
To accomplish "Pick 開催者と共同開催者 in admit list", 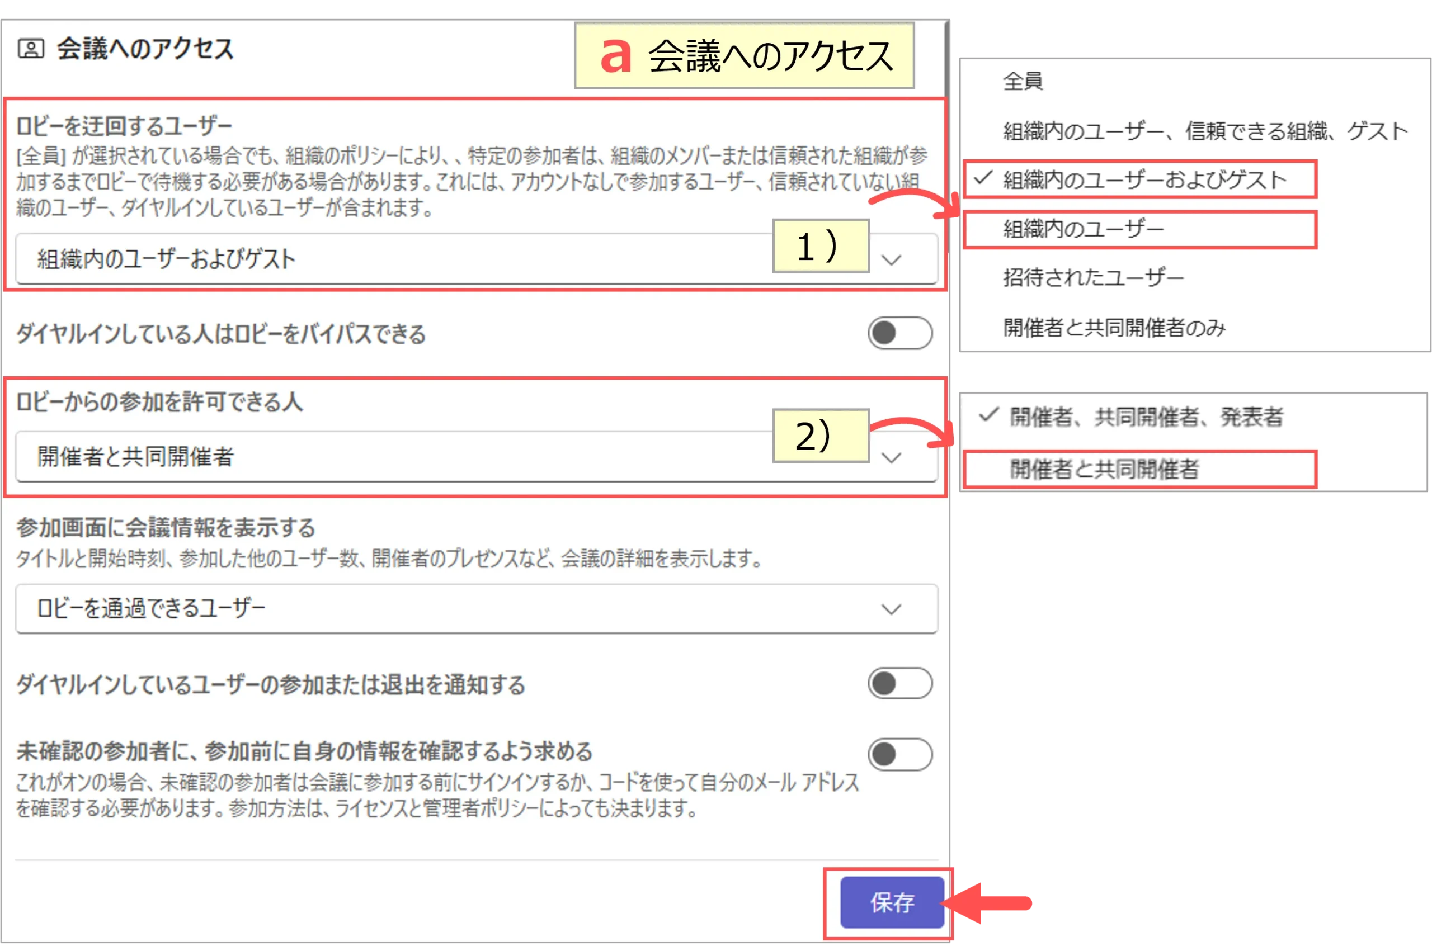I will [1104, 469].
